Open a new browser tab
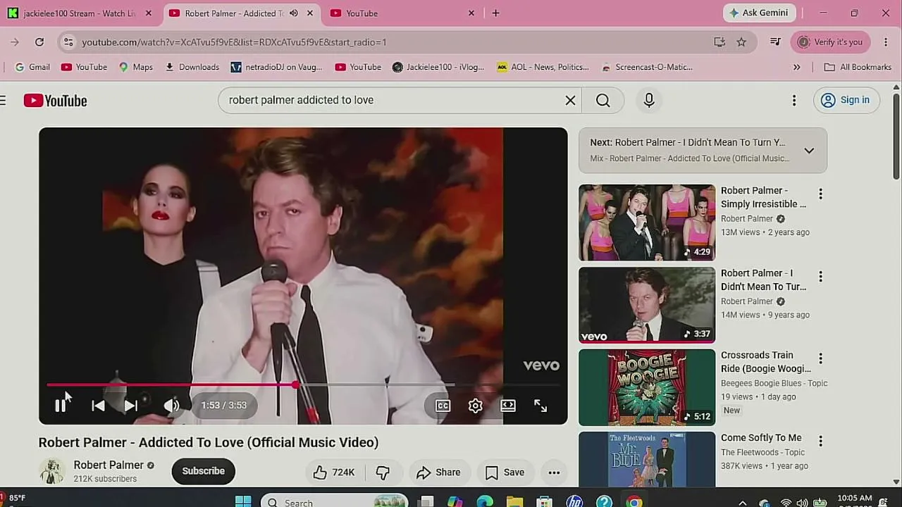This screenshot has height=507, width=902. point(495,13)
